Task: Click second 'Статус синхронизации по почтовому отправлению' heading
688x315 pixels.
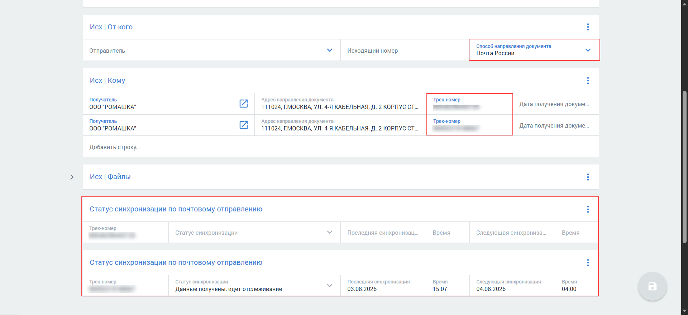Action: pos(176,263)
